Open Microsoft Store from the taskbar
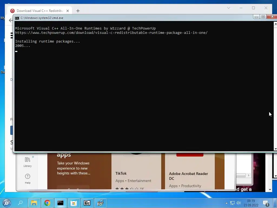 (74, 203)
